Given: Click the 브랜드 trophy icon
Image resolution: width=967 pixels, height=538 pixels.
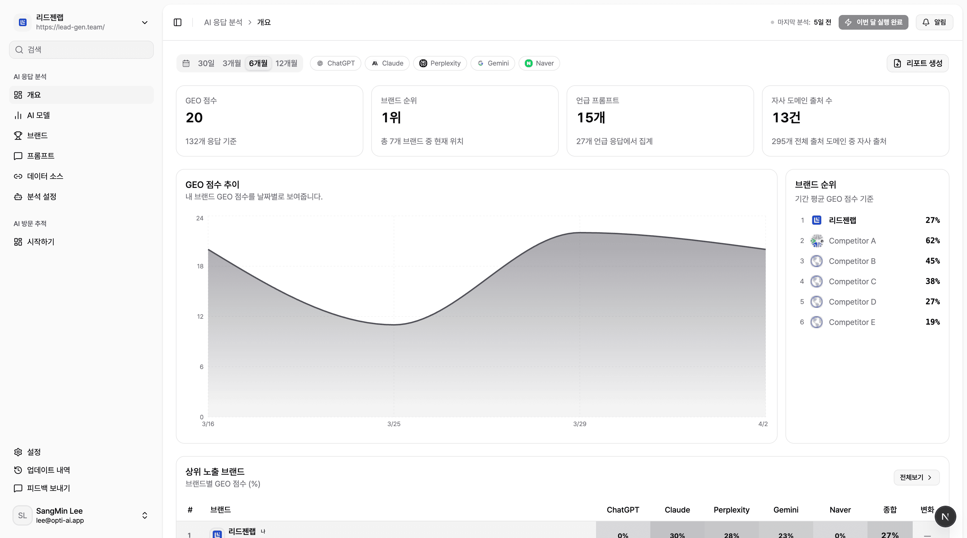Looking at the screenshot, I should [18, 135].
